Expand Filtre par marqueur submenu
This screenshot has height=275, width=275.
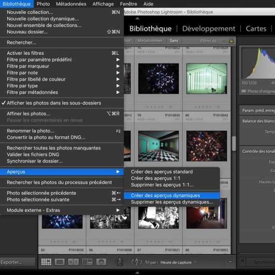pyautogui.click(x=62, y=66)
